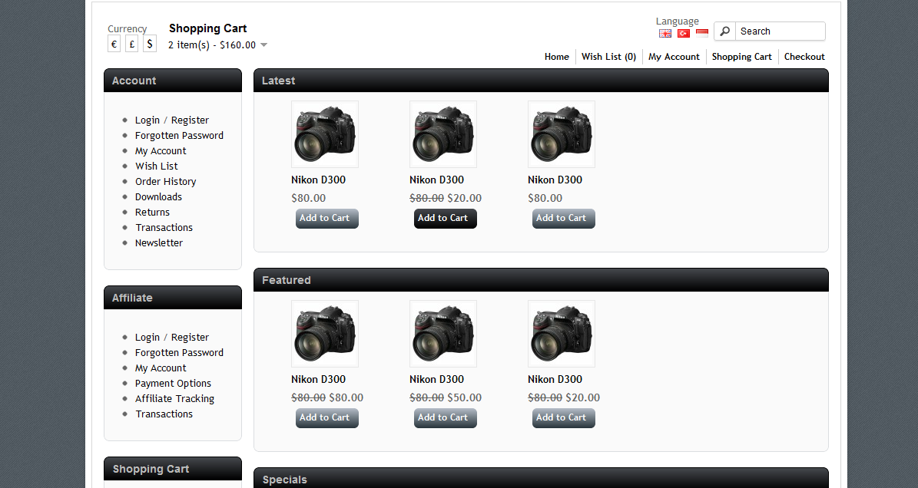Viewport: 918px width, 488px height.
Task: Click Register in the Account box
Action: coord(190,120)
